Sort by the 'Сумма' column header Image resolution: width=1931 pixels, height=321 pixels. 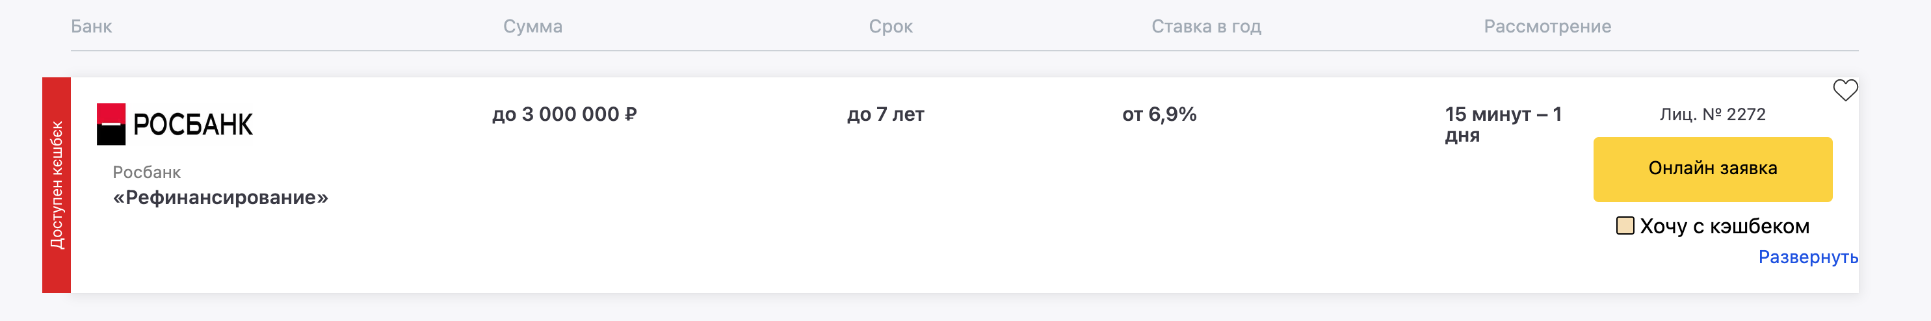tap(532, 26)
